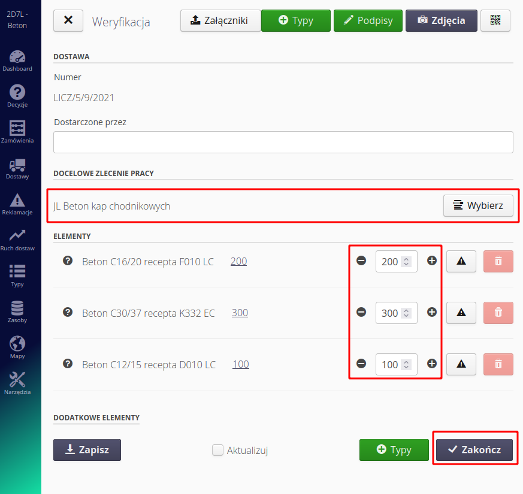
Task: Click the spinner arrows in the 100 quantity field
Action: (406, 365)
